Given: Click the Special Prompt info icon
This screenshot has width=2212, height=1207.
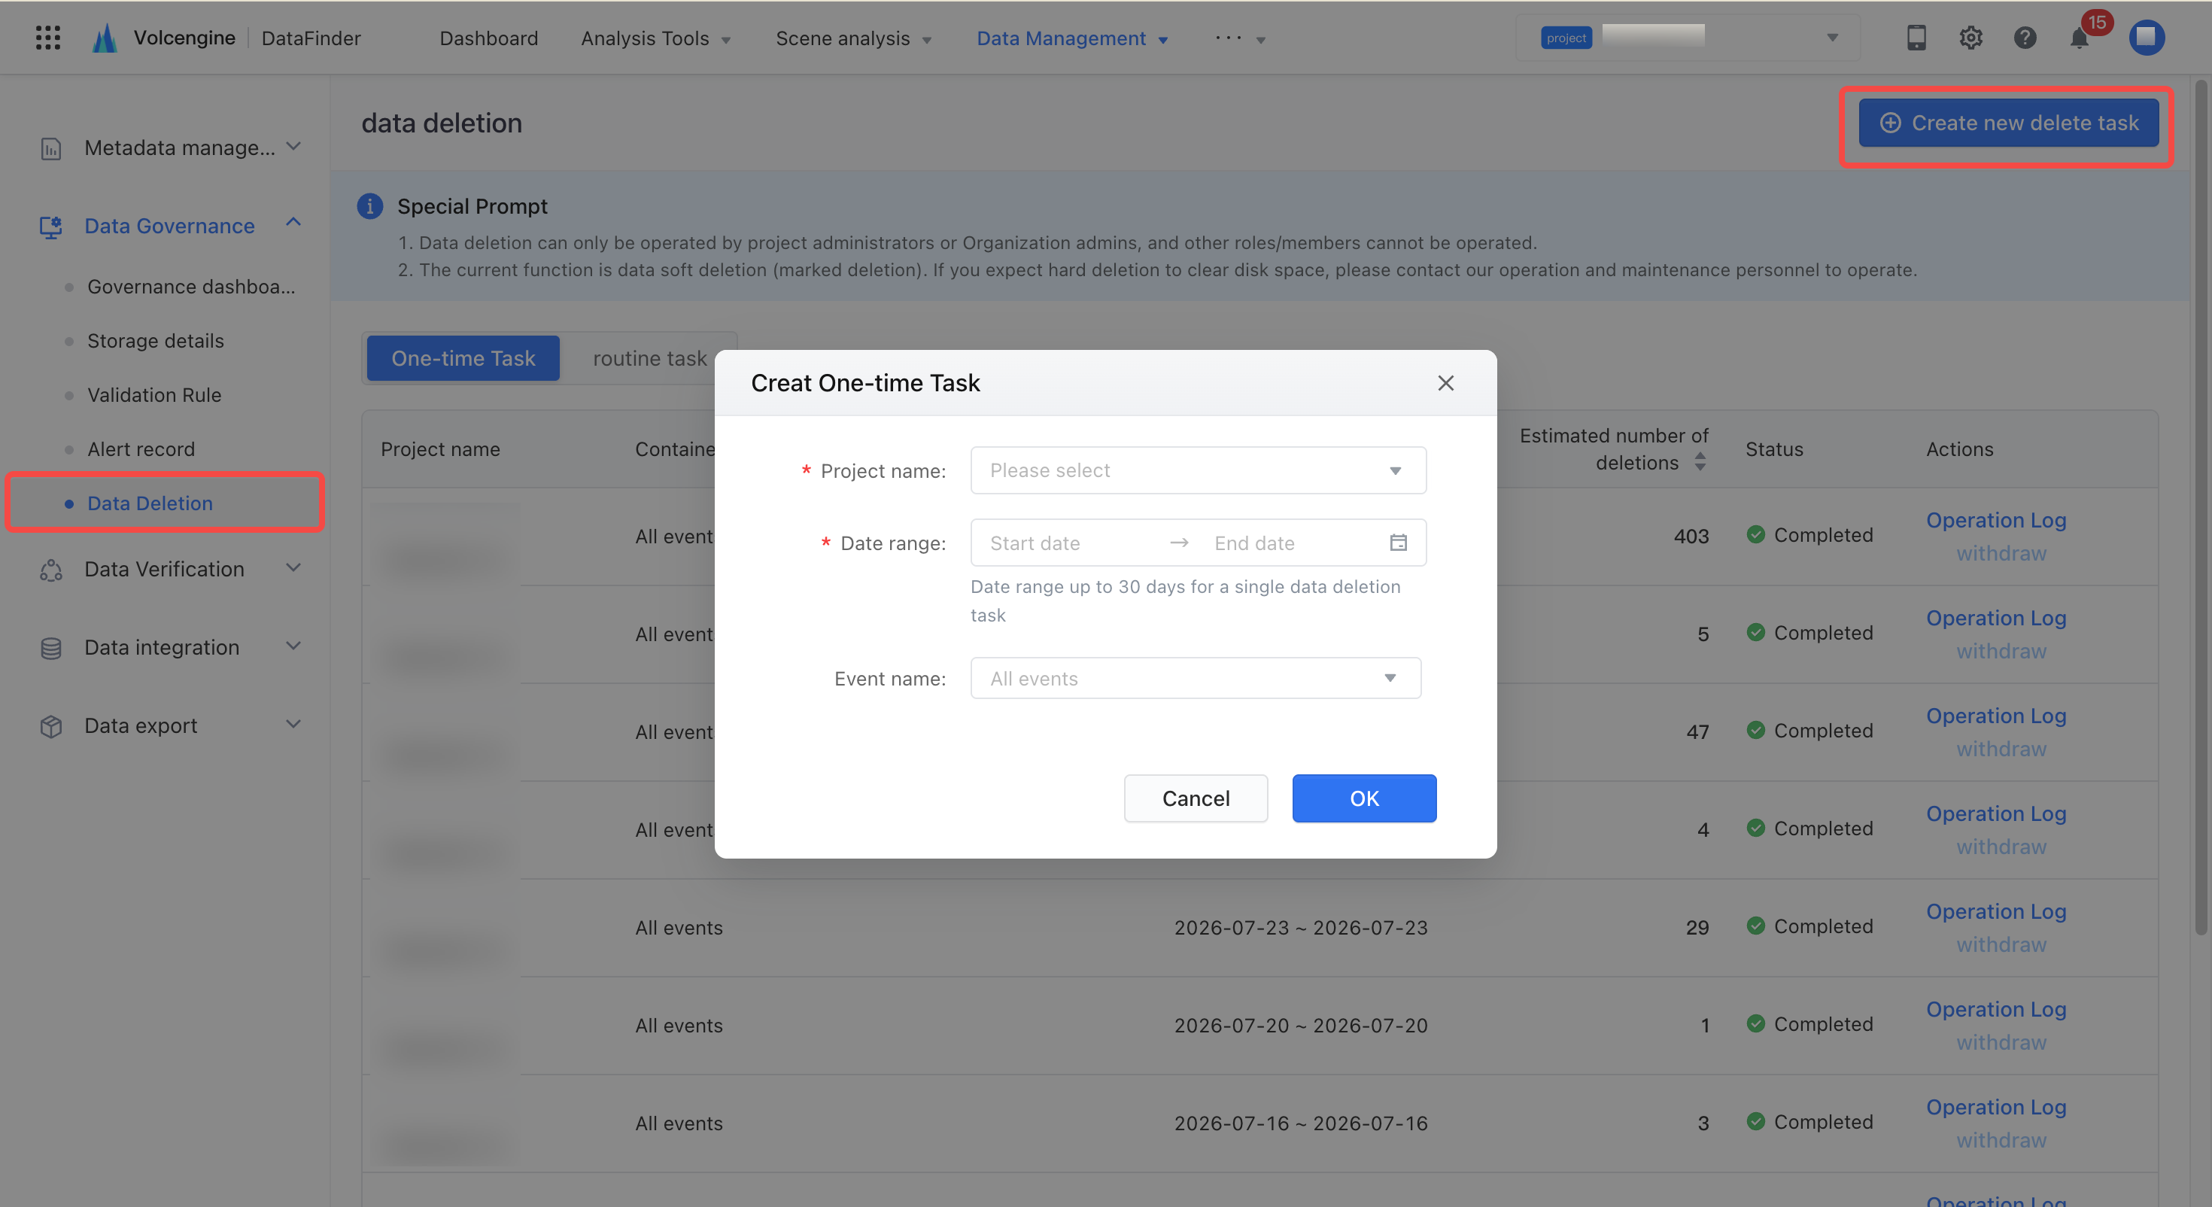Looking at the screenshot, I should coord(369,206).
